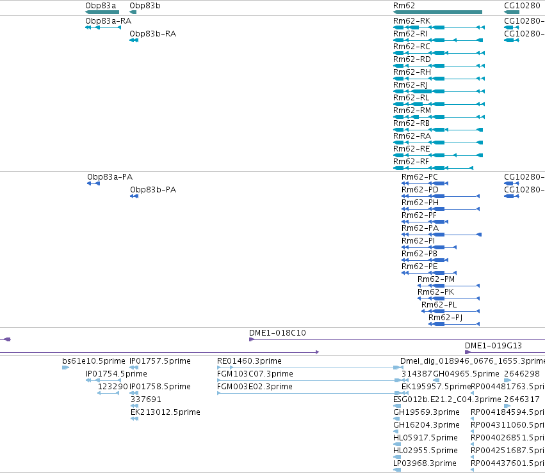This screenshot has width=545, height=473.
Task: Select the Rm62-PC protein label
Action: coord(419,177)
